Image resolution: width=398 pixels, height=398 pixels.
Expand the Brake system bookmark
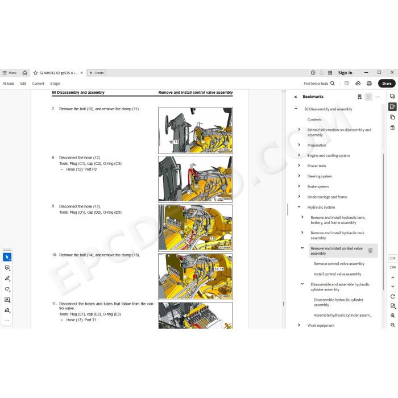(299, 186)
